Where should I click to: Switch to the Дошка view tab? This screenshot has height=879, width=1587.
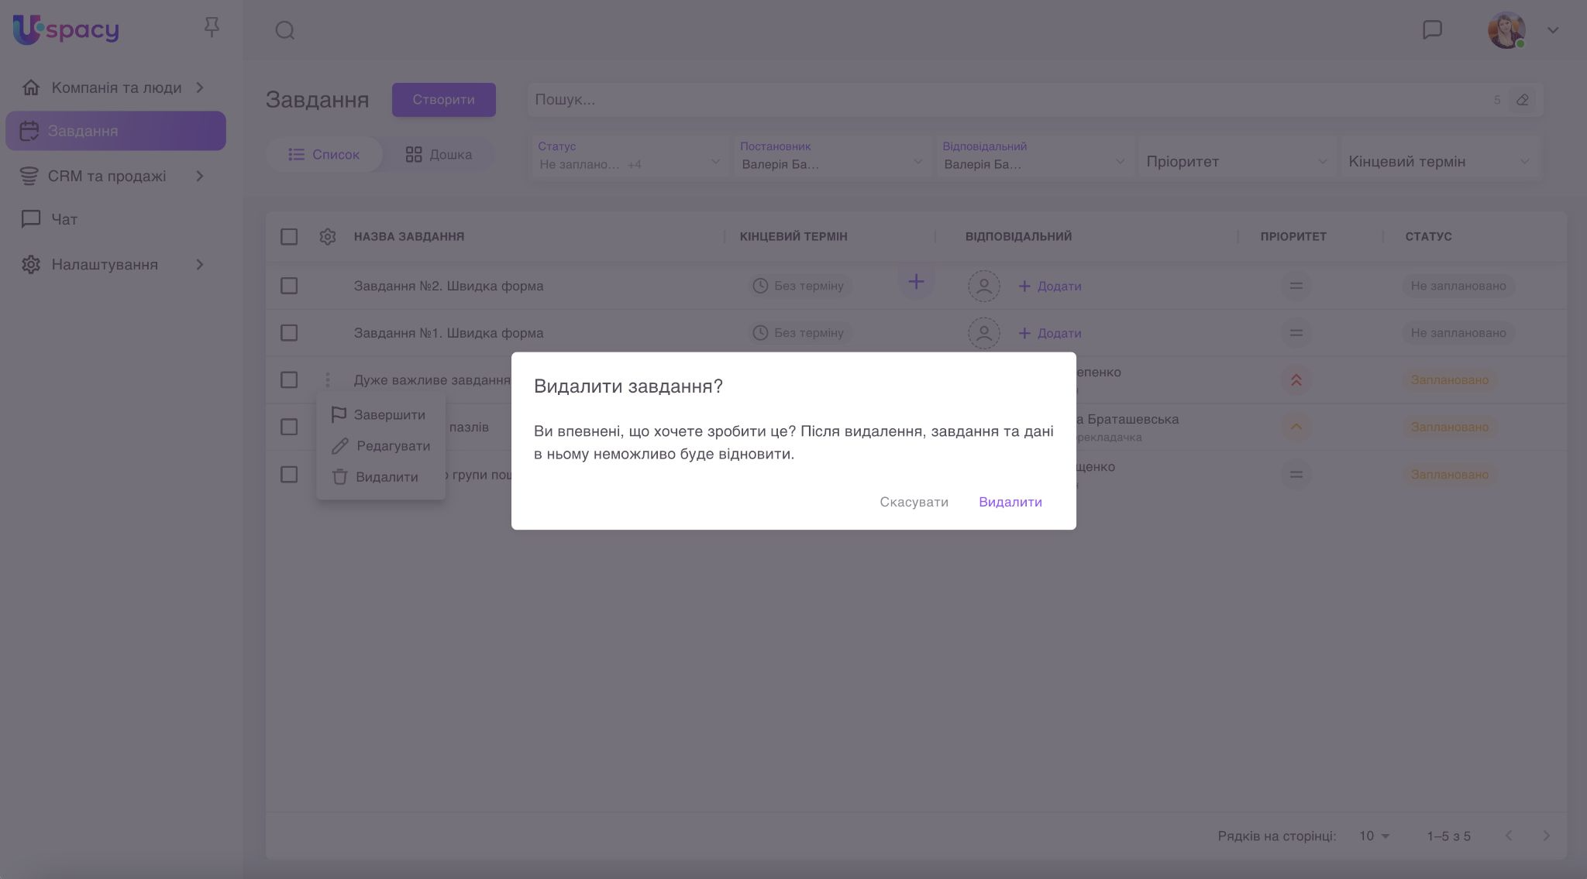click(x=439, y=154)
